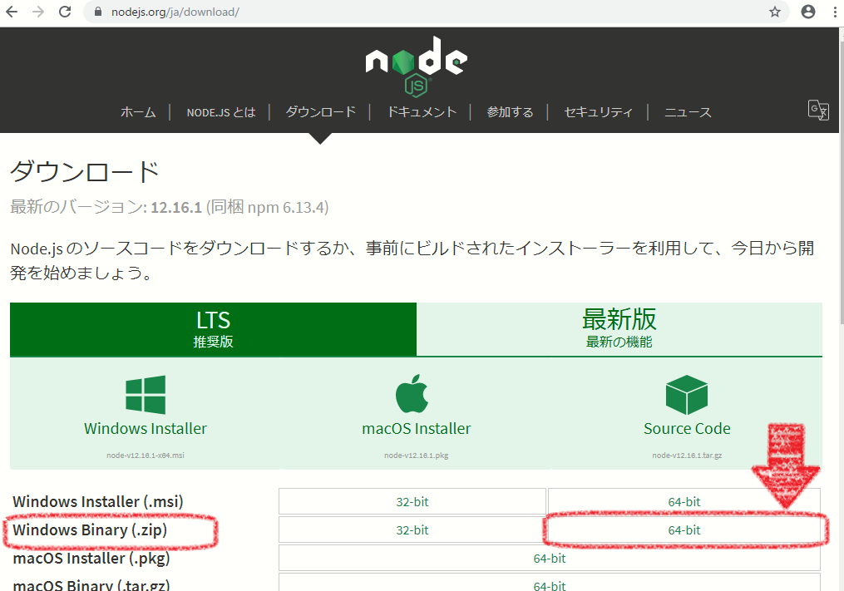Click the node-v12.16.1-x64.msi filename
This screenshot has height=591, width=844.
pyautogui.click(x=146, y=456)
